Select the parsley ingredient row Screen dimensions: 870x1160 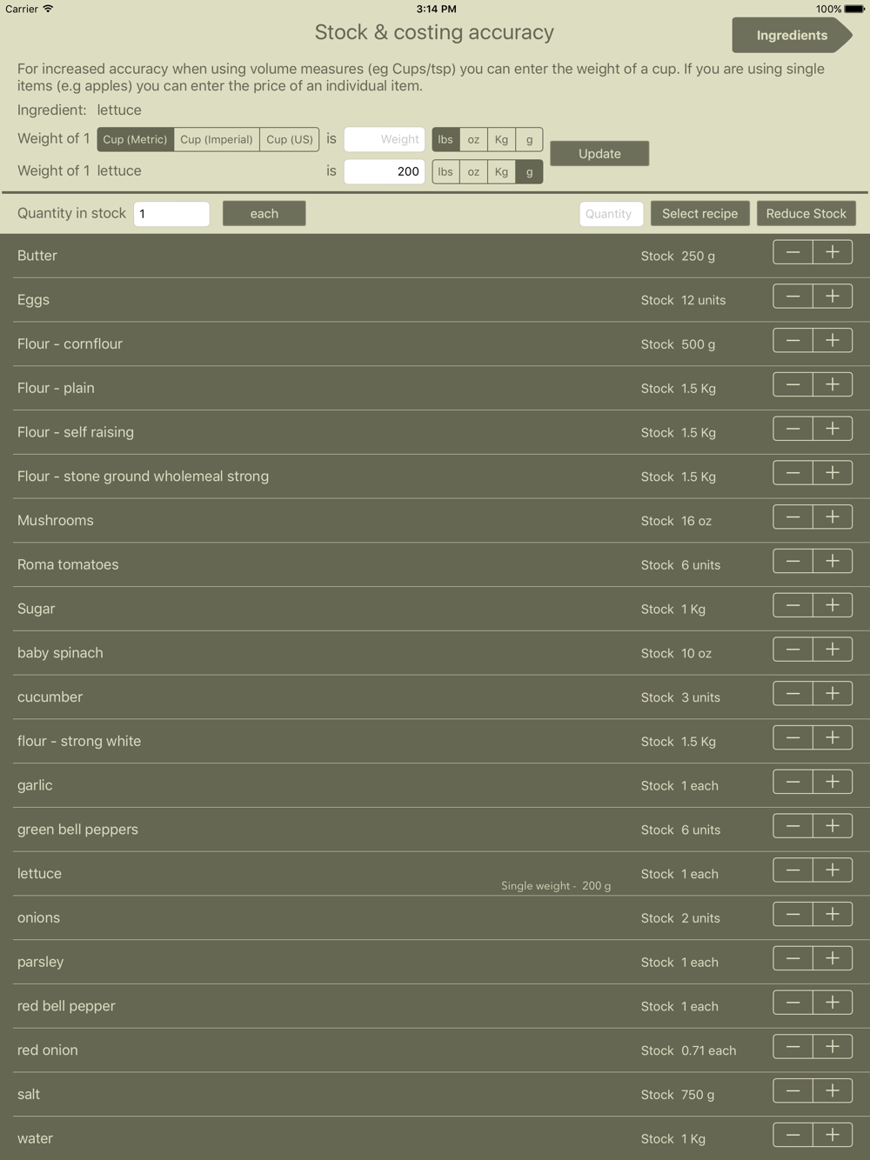pyautogui.click(x=435, y=962)
